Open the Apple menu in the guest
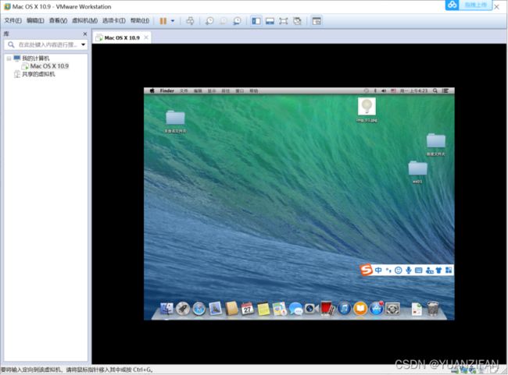The width and height of the screenshot is (508, 375). click(x=152, y=91)
